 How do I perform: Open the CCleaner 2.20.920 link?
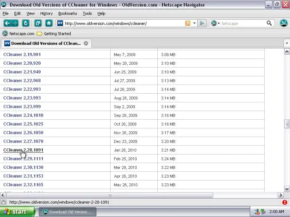click(22, 63)
